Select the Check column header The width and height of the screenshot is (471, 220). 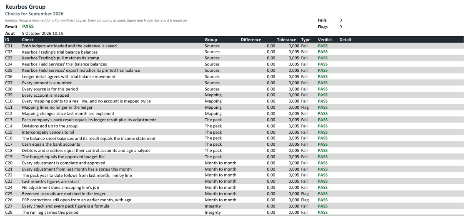[x=28, y=39]
